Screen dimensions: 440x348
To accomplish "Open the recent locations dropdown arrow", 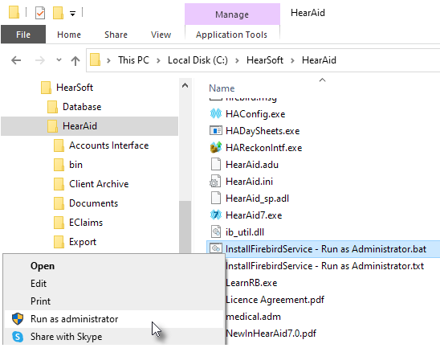I will 59,59.
